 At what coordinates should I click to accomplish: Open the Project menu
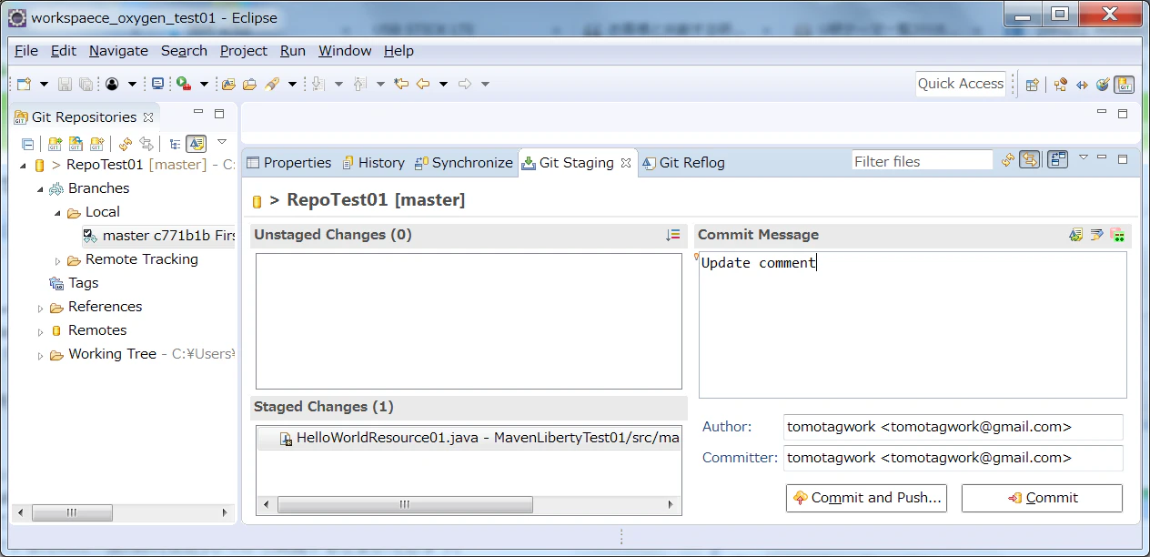244,51
